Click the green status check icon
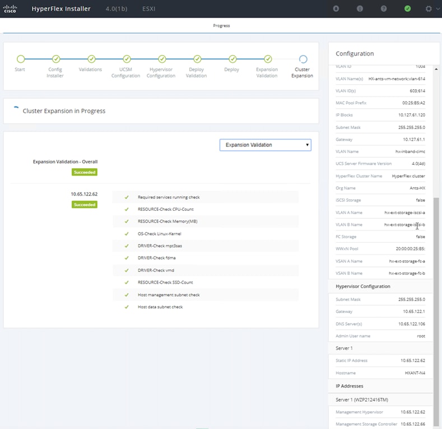442x429 pixels. click(x=407, y=9)
